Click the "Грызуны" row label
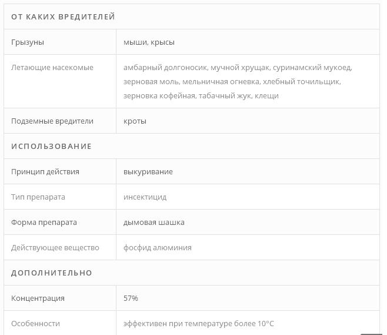This screenshot has height=335, width=387. click(x=28, y=42)
